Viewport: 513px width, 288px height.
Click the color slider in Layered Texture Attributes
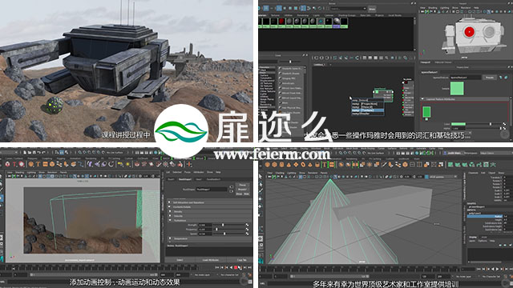pyautogui.click(x=476, y=124)
